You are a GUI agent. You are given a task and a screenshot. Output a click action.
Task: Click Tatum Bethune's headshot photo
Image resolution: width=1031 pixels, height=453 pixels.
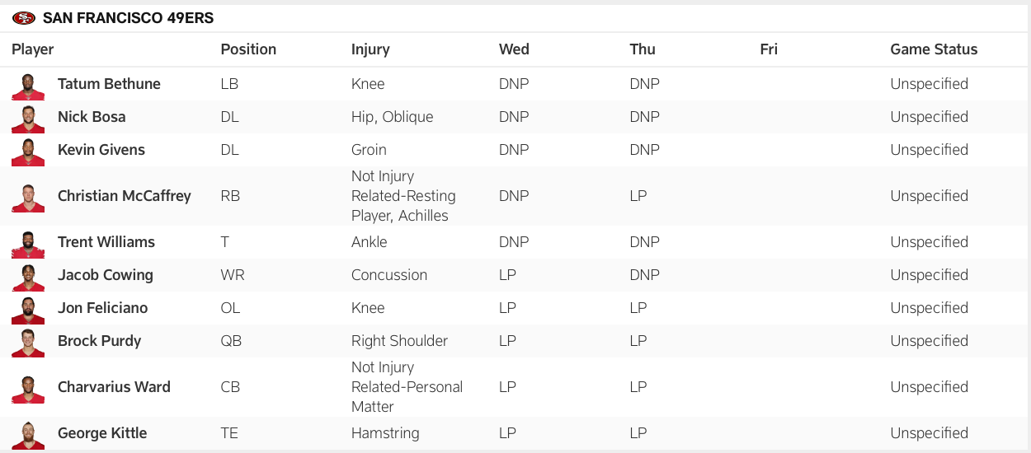pyautogui.click(x=28, y=86)
